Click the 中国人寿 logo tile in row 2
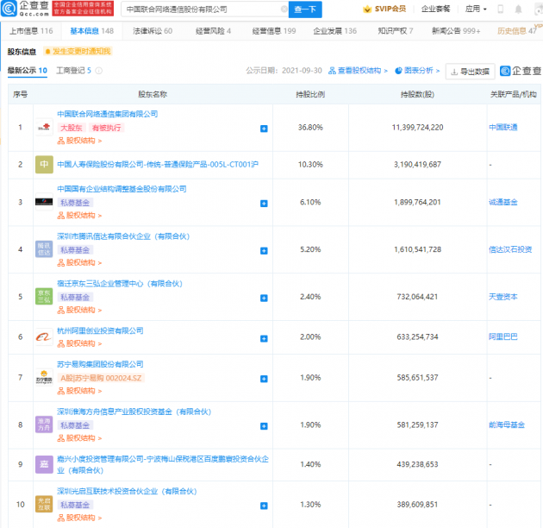 point(44,164)
